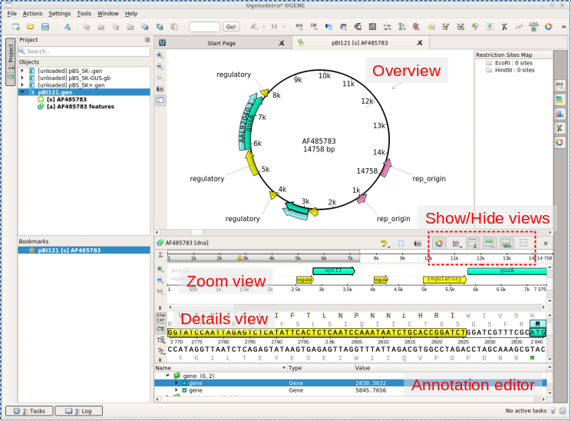Open the statistics bar-chart tab on the right sidebar
The height and width of the screenshot is (421, 571).
point(559,114)
